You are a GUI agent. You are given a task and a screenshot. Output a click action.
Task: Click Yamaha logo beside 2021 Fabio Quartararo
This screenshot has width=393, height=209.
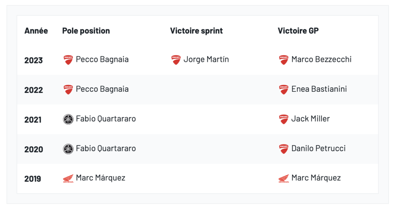coord(68,119)
